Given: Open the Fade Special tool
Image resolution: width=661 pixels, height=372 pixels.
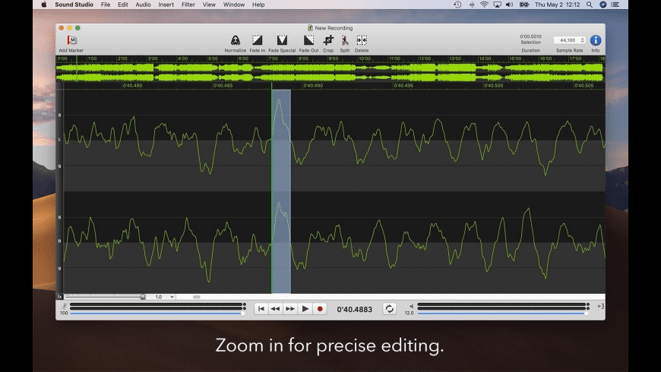Looking at the screenshot, I should 282,40.
